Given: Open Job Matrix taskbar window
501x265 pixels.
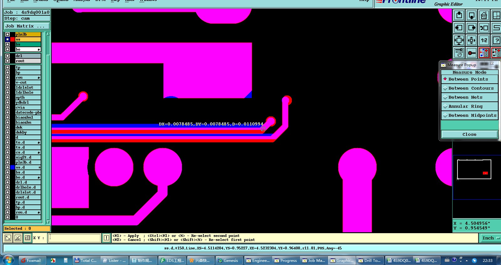Looking at the screenshot, I should pyautogui.click(x=314, y=260).
